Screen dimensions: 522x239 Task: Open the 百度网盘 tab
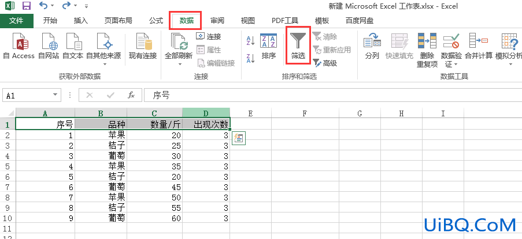point(360,21)
